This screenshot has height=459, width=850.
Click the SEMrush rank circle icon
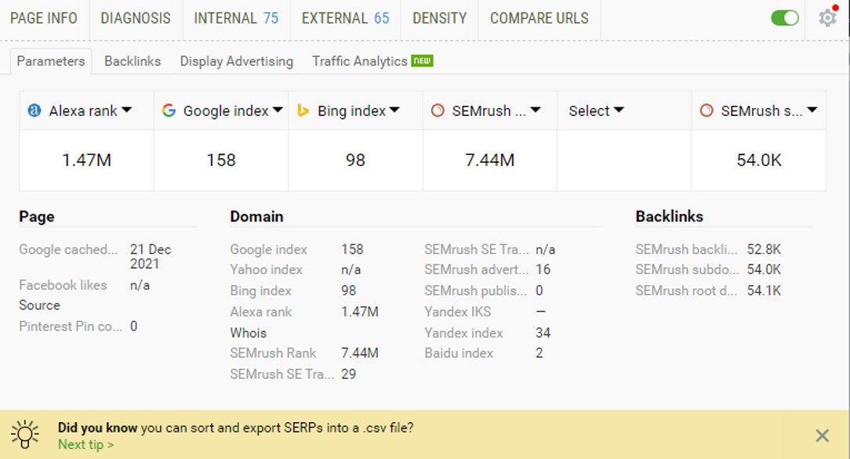438,110
